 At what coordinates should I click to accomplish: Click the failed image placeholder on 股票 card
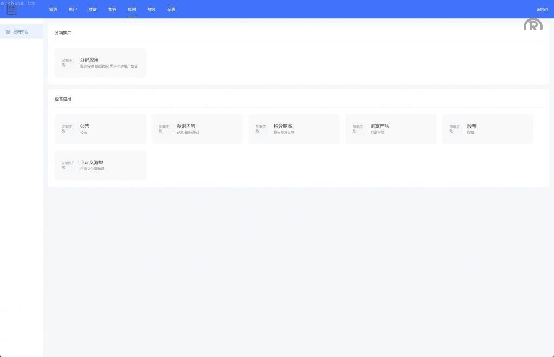click(454, 129)
